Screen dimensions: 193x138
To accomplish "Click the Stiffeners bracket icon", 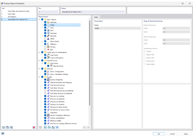I will coord(48,44).
